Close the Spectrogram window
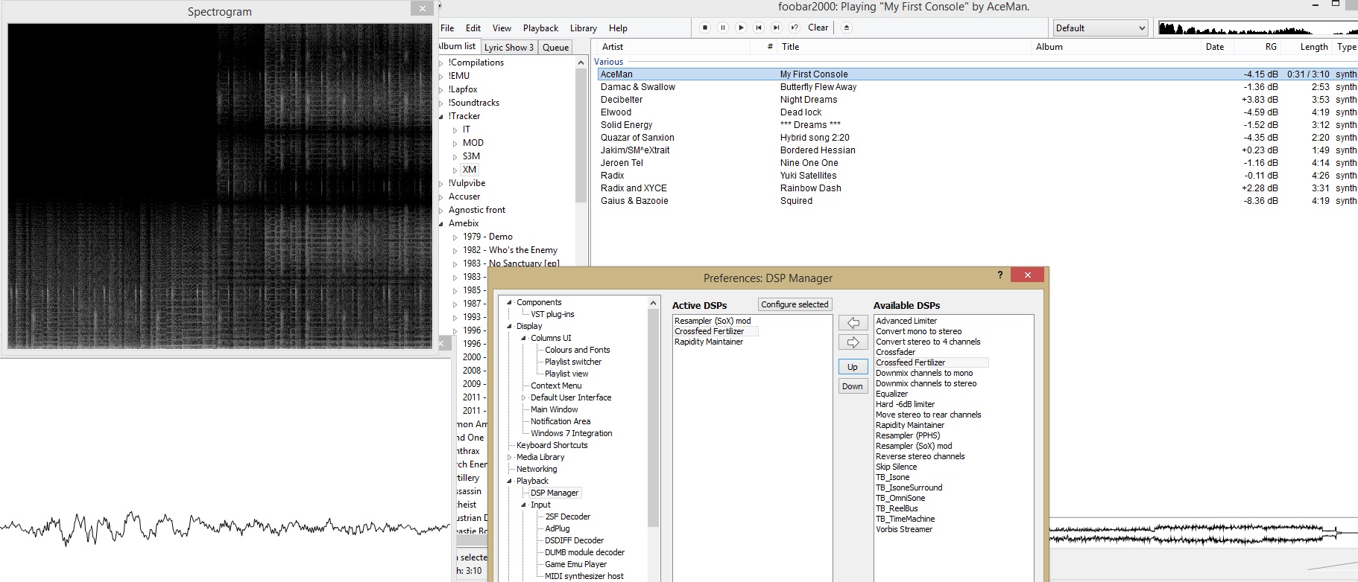Screen dimensions: 1358x582 coord(422,9)
